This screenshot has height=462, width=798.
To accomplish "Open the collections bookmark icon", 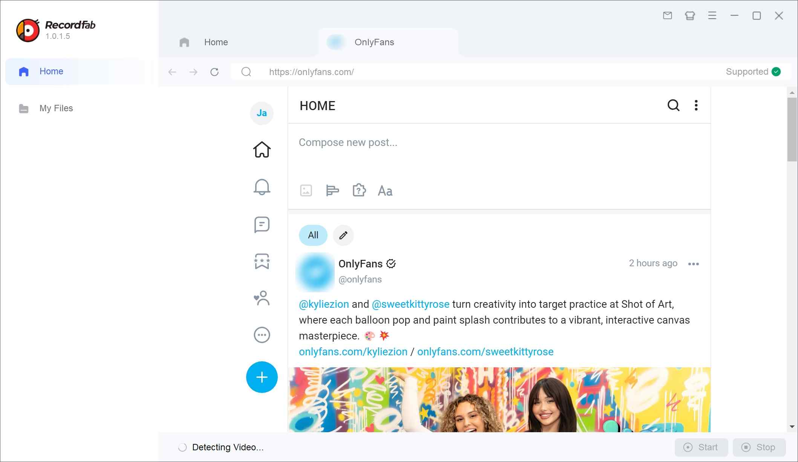I will [x=262, y=261].
